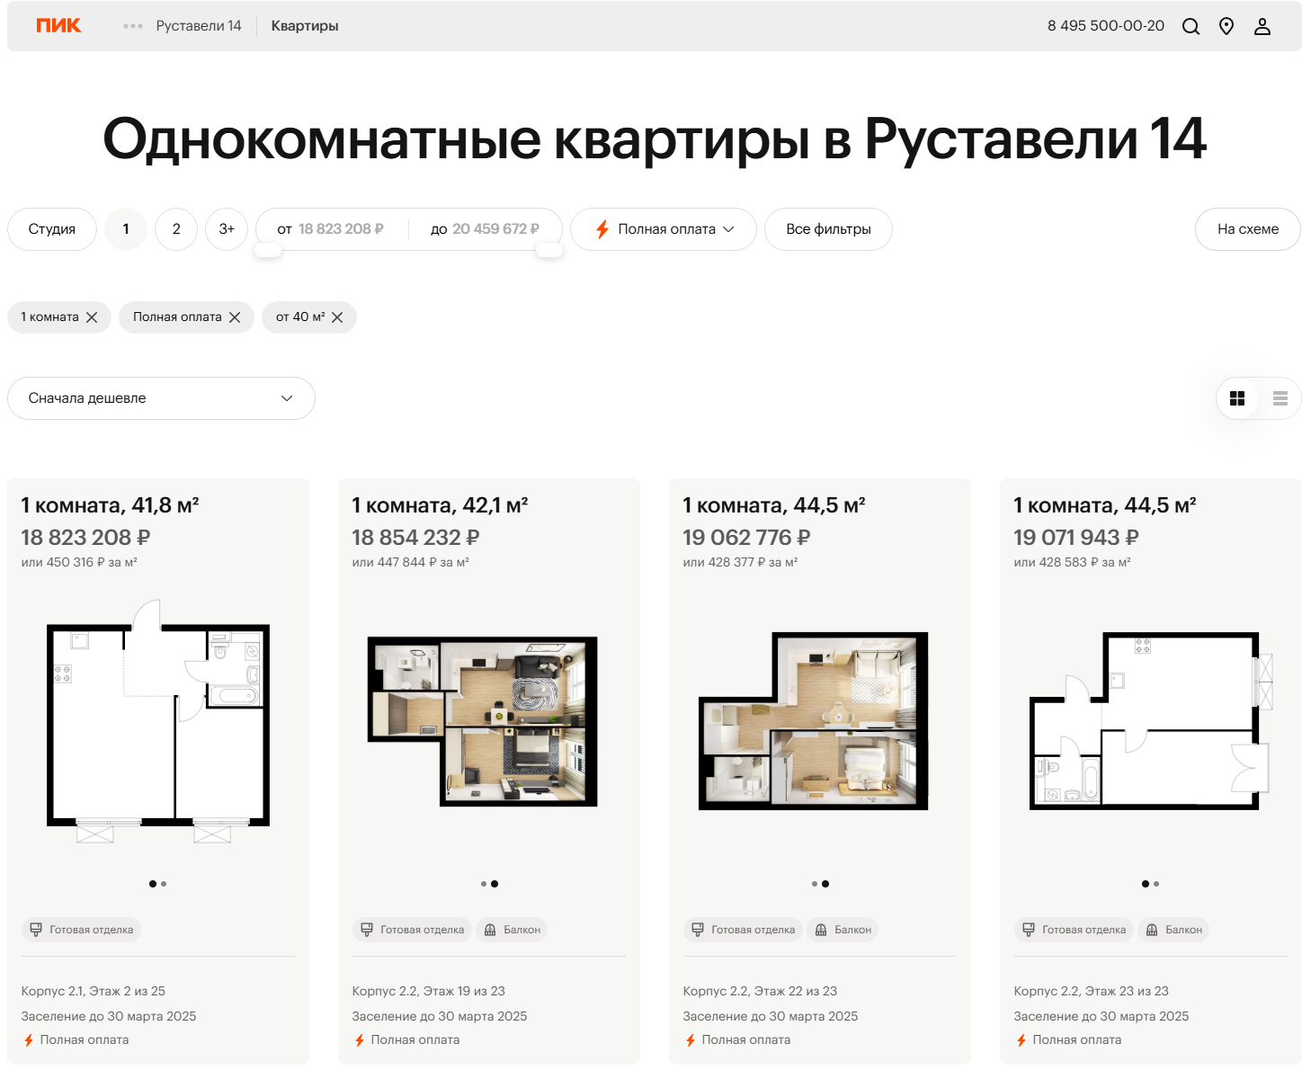The image size is (1311, 1070).
Task: Select text 'или 450 316 ₽ за м²'
Action: pos(79,562)
